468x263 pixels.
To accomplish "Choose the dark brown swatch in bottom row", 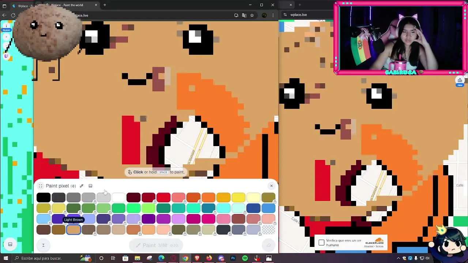I will 44,229.
